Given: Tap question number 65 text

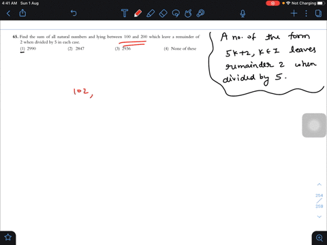Looking at the screenshot, I should pyautogui.click(x=16, y=37).
